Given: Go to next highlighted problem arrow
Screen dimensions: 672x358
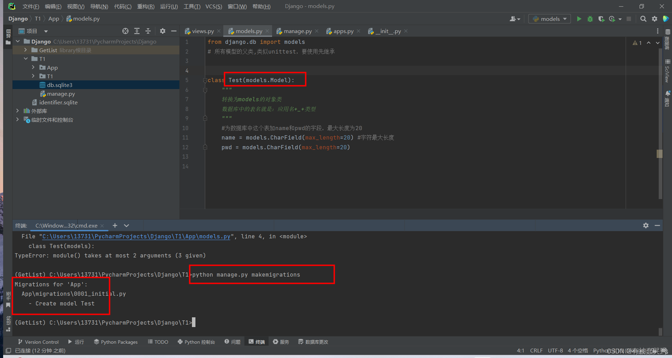Looking at the screenshot, I should [x=658, y=43].
